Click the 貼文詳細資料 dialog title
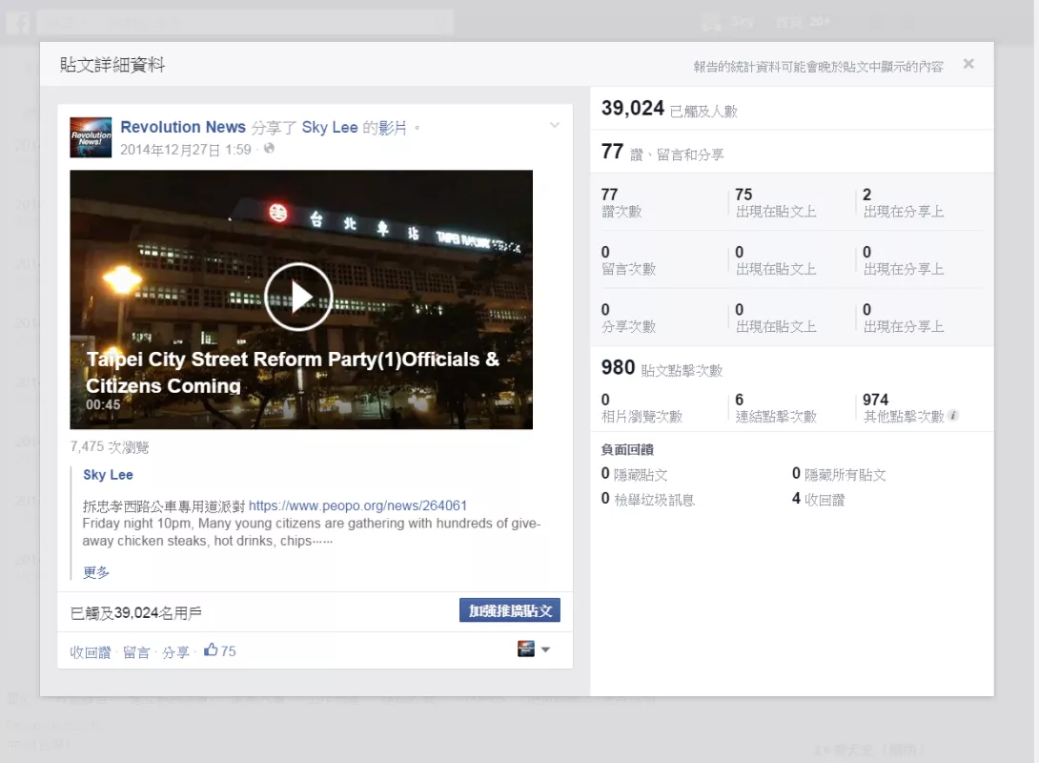1039x763 pixels. pyautogui.click(x=112, y=64)
